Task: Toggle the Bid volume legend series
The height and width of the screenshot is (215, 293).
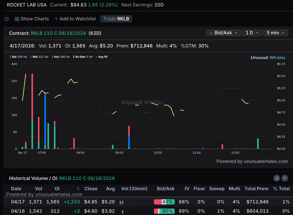Action: (18, 57)
